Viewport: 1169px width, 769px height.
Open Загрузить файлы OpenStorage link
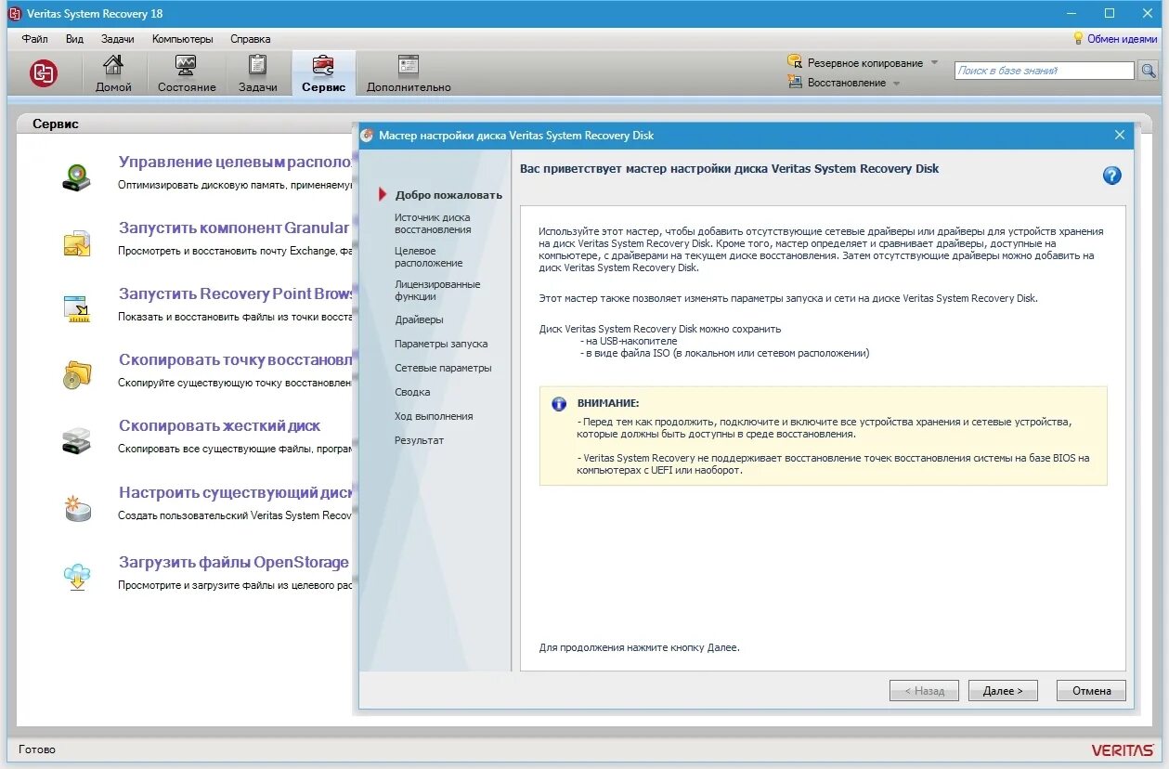tap(234, 562)
